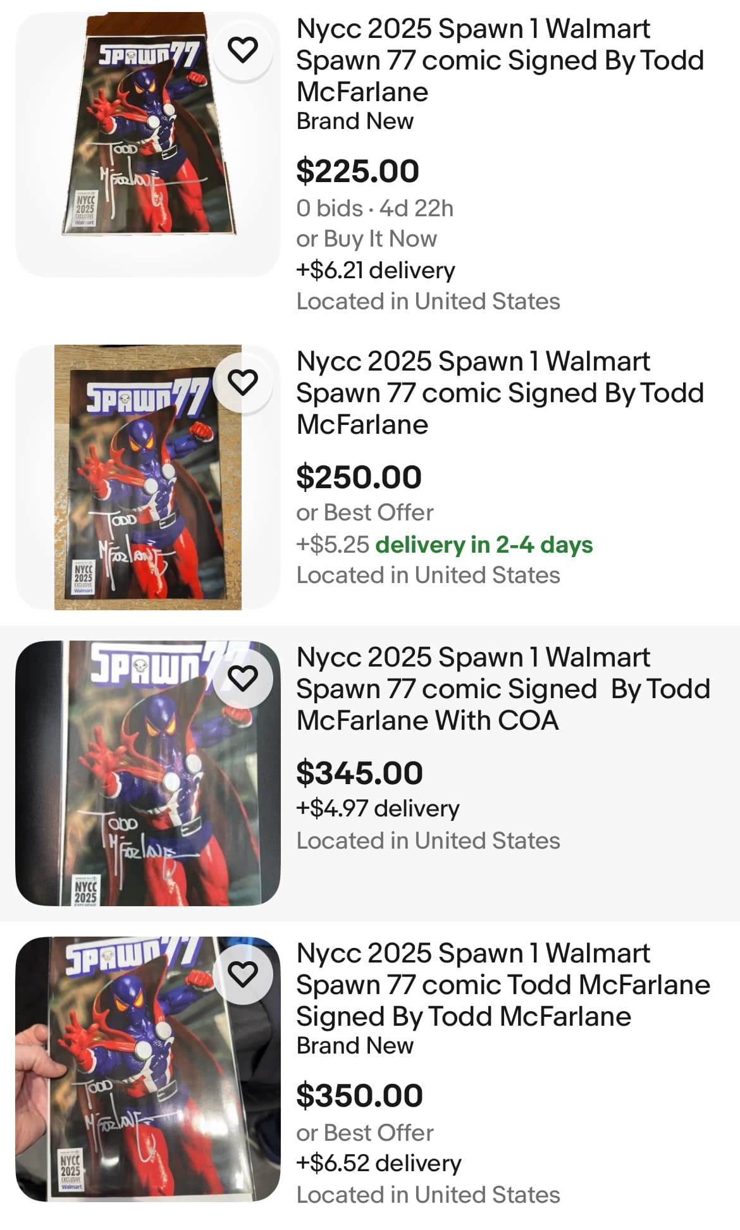740x1230 pixels.
Task: Tap 'or Best Offer' under the $250.00 price
Action: (x=365, y=513)
